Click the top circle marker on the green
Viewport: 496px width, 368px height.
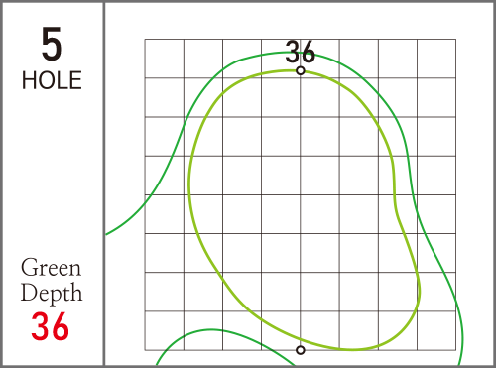(301, 70)
